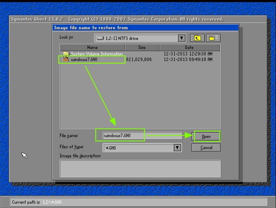Image resolution: width=276 pixels, height=208 pixels.
Task: Go up one folder level icon
Action: (197, 38)
